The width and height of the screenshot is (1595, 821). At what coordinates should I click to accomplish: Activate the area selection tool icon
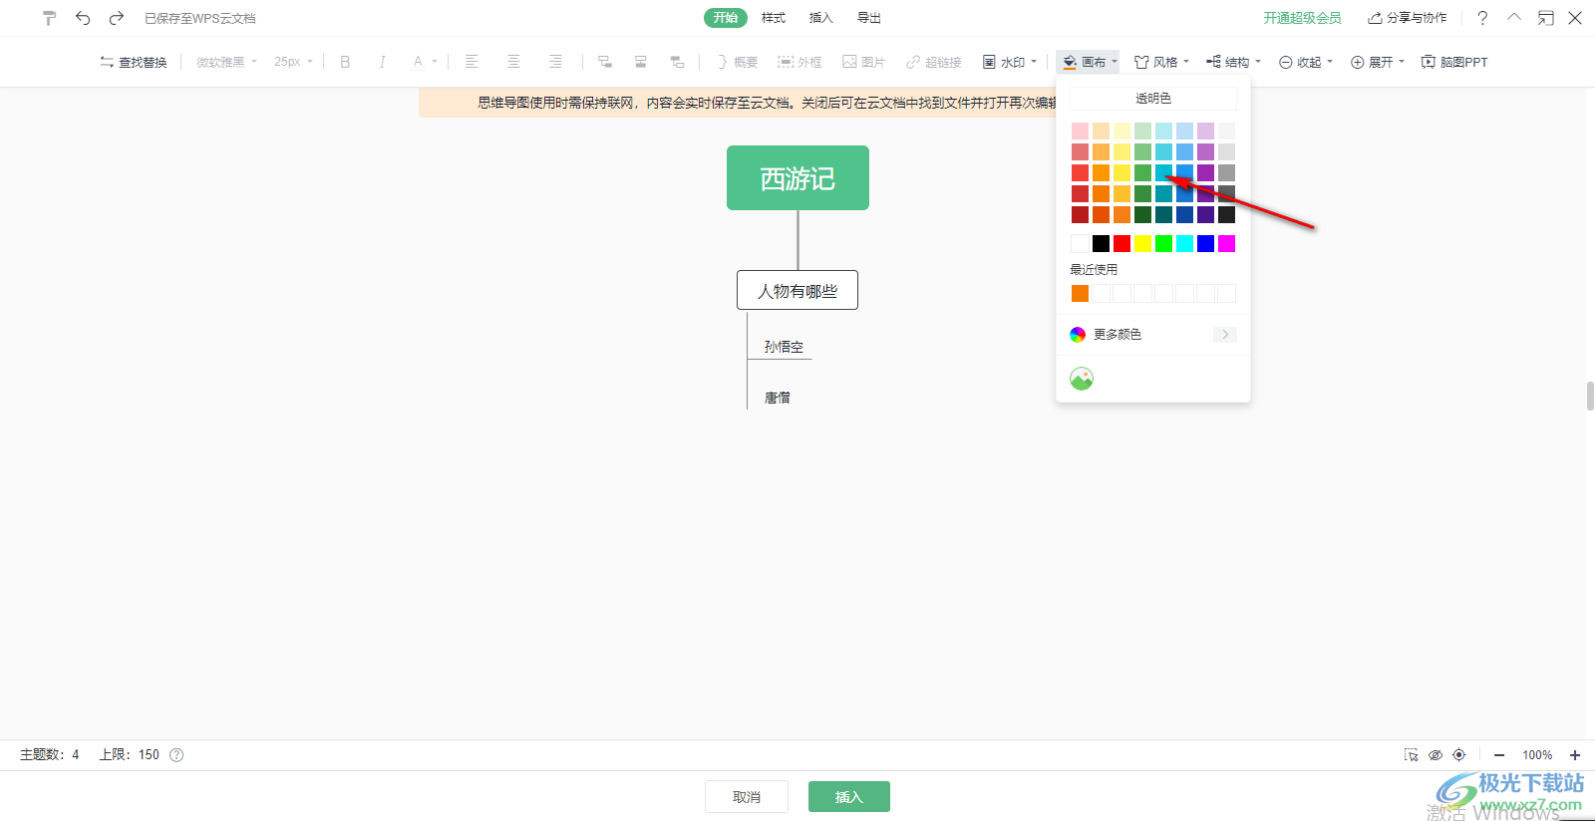coord(1412,755)
